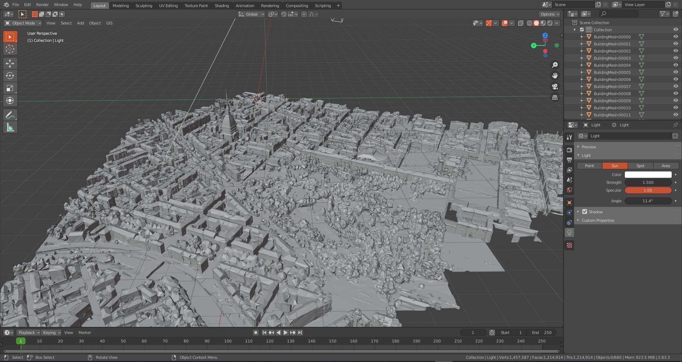Viewport: 682px width, 362px height.
Task: Click the viewport zoom magnifier icon
Action: [555, 65]
